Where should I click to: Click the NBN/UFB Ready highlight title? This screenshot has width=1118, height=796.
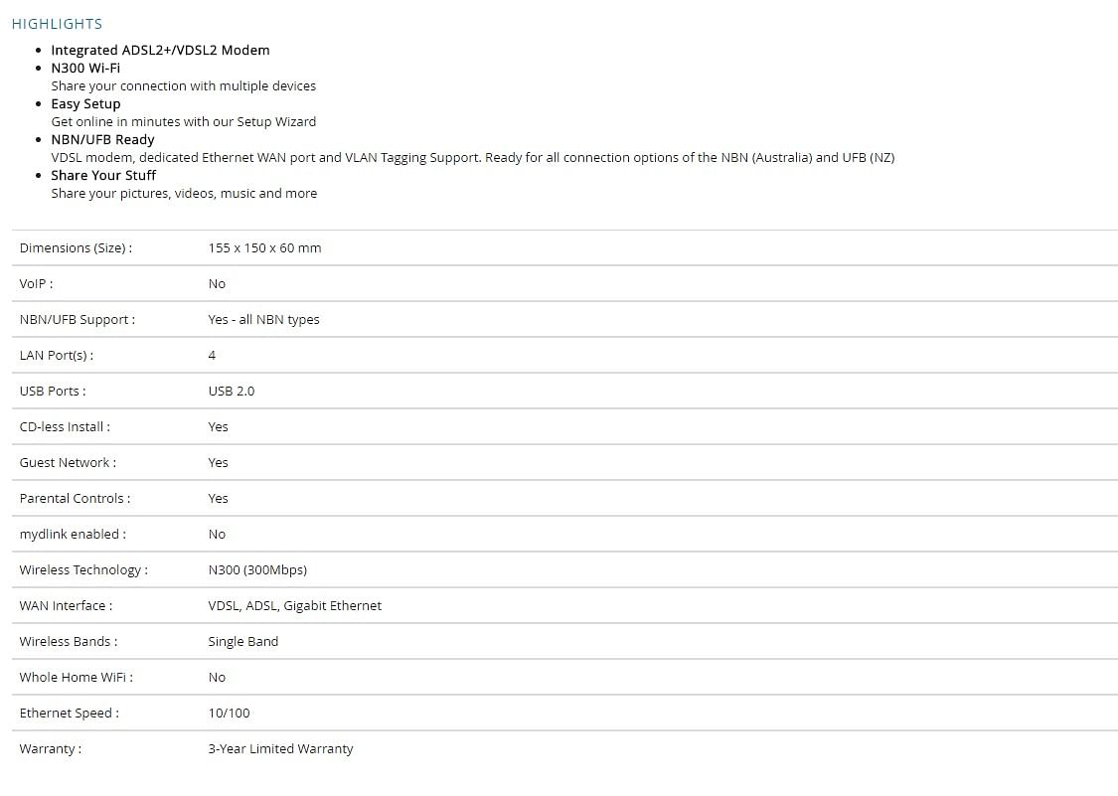point(102,140)
